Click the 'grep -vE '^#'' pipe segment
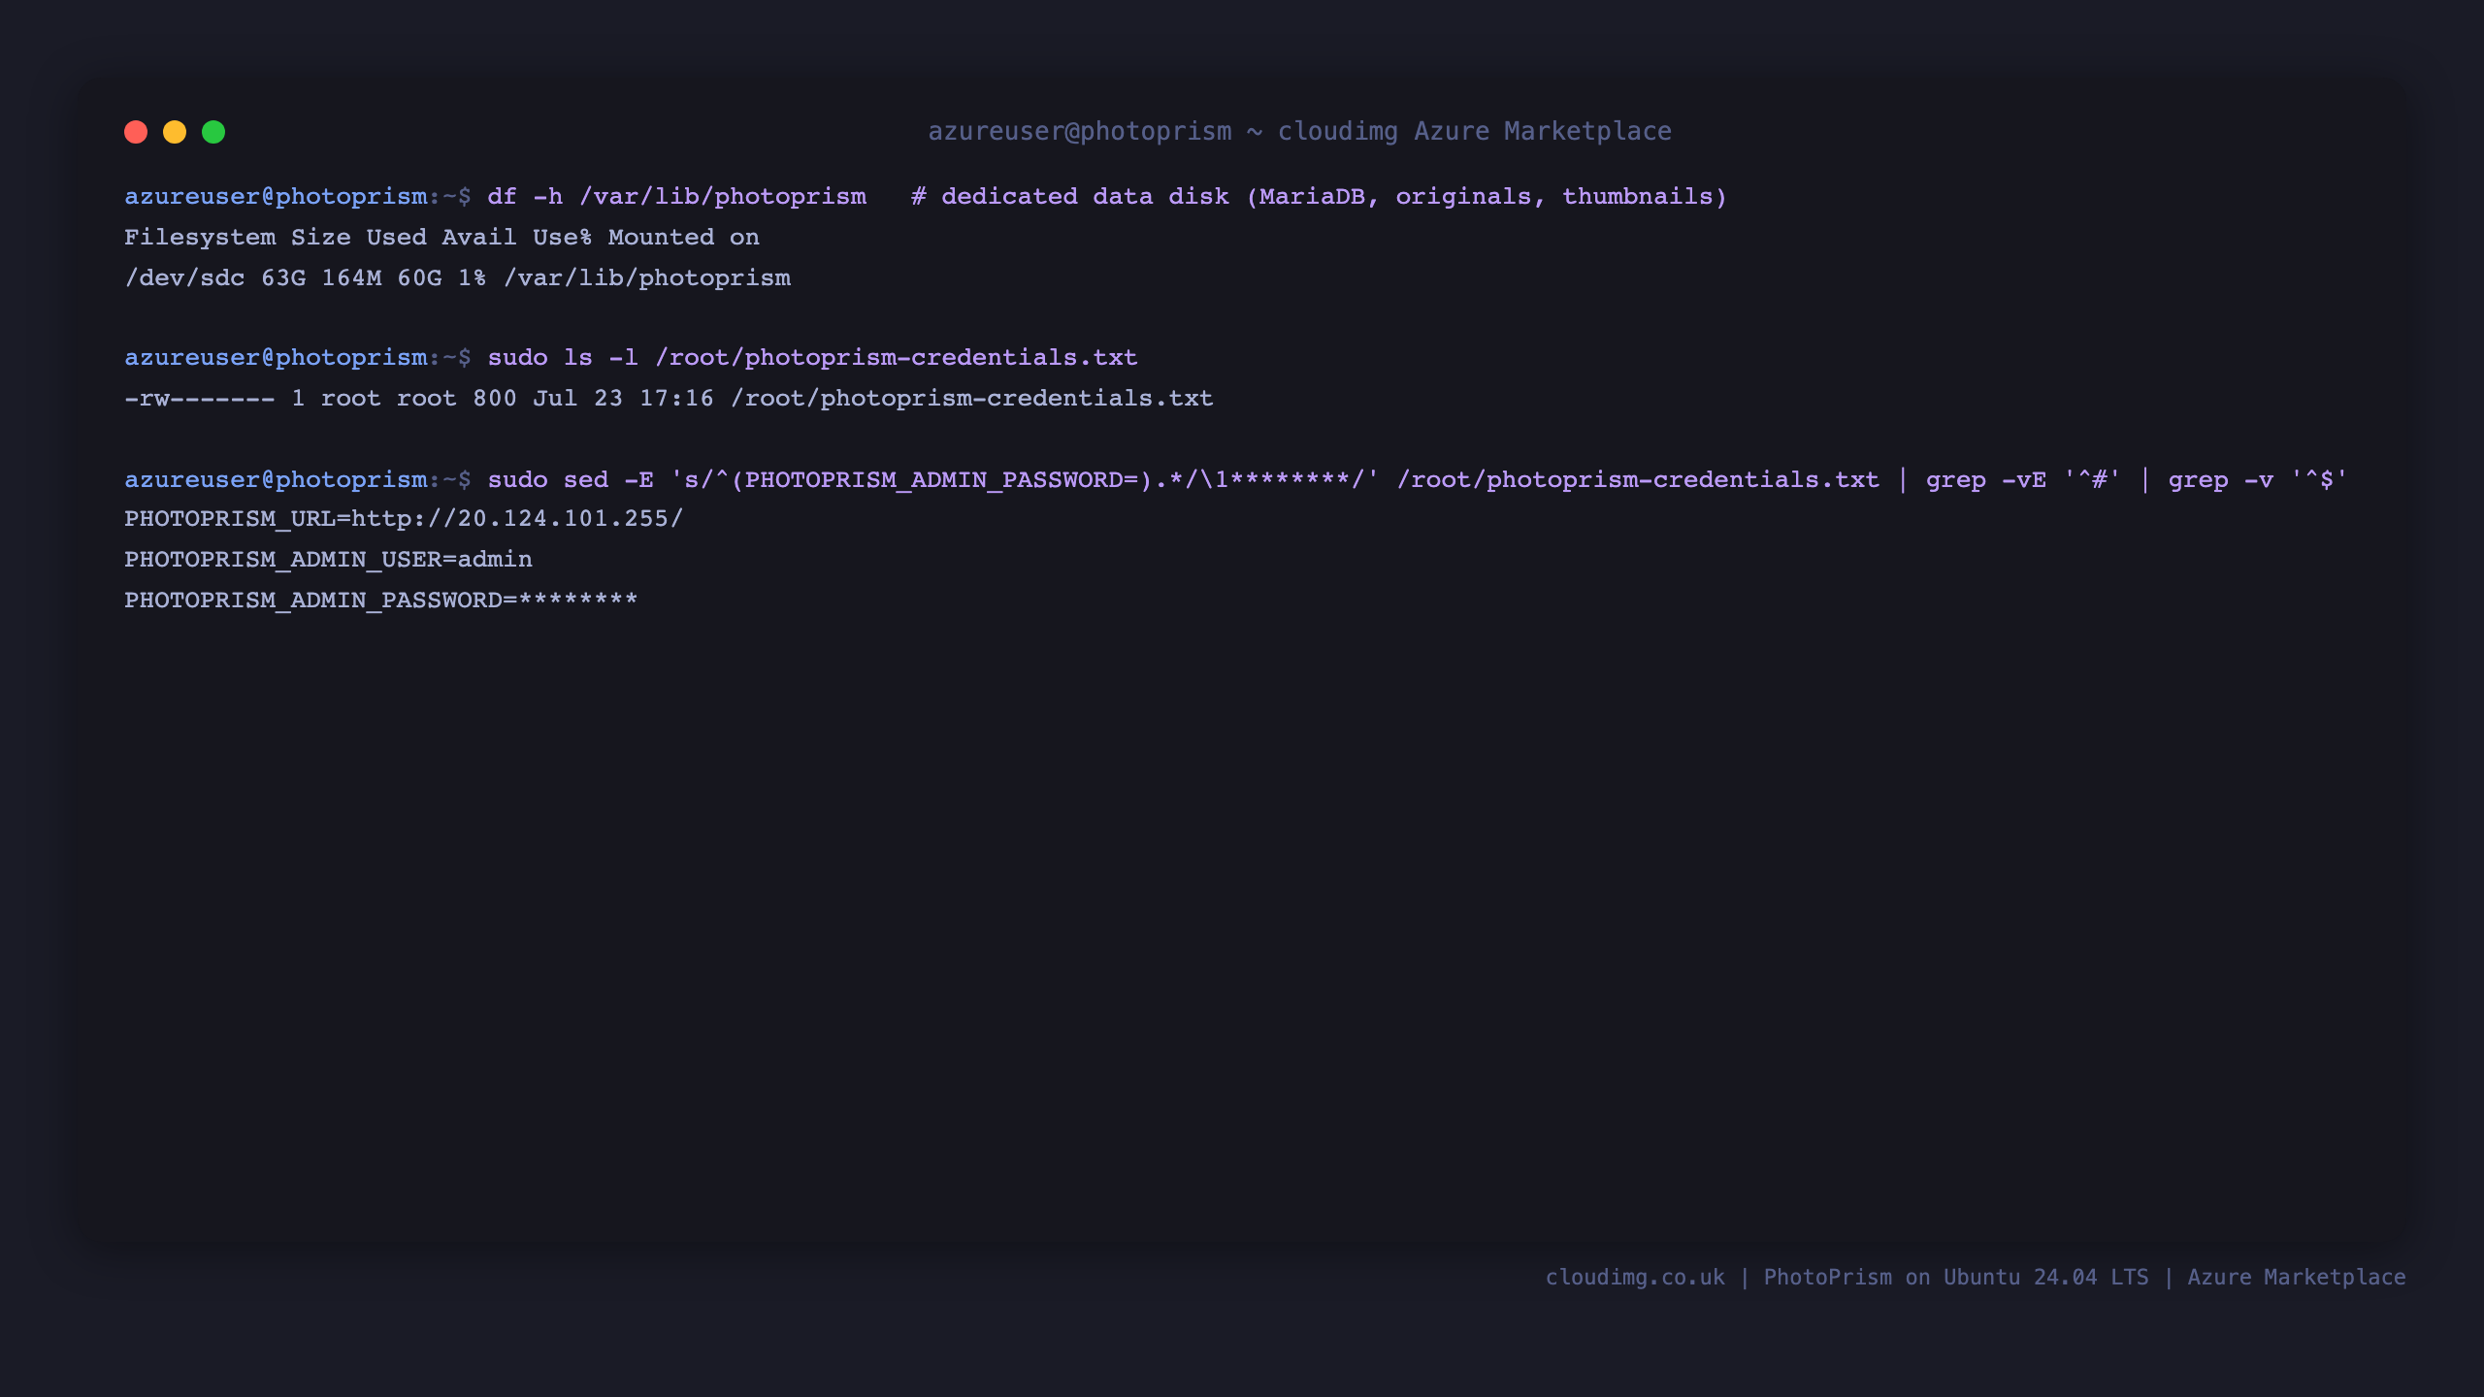The height and width of the screenshot is (1397, 2484). coord(2023,480)
